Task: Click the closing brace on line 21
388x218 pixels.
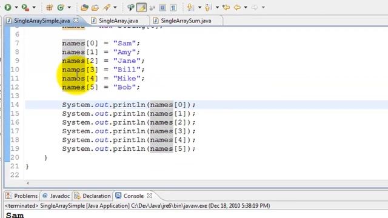Action: coord(27,167)
